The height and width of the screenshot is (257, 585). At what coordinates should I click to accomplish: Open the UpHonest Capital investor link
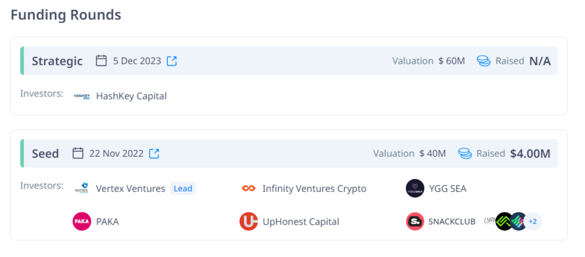pos(300,222)
